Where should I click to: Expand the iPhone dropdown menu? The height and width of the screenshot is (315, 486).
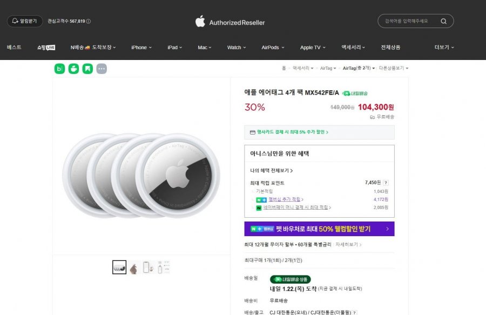[140, 48]
